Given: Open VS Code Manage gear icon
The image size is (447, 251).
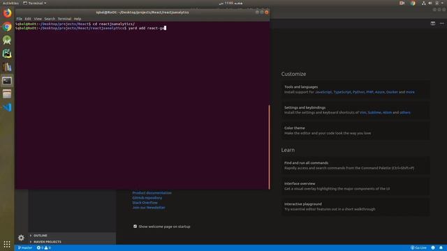Looking at the screenshot, I should pyautogui.click(x=21, y=238).
